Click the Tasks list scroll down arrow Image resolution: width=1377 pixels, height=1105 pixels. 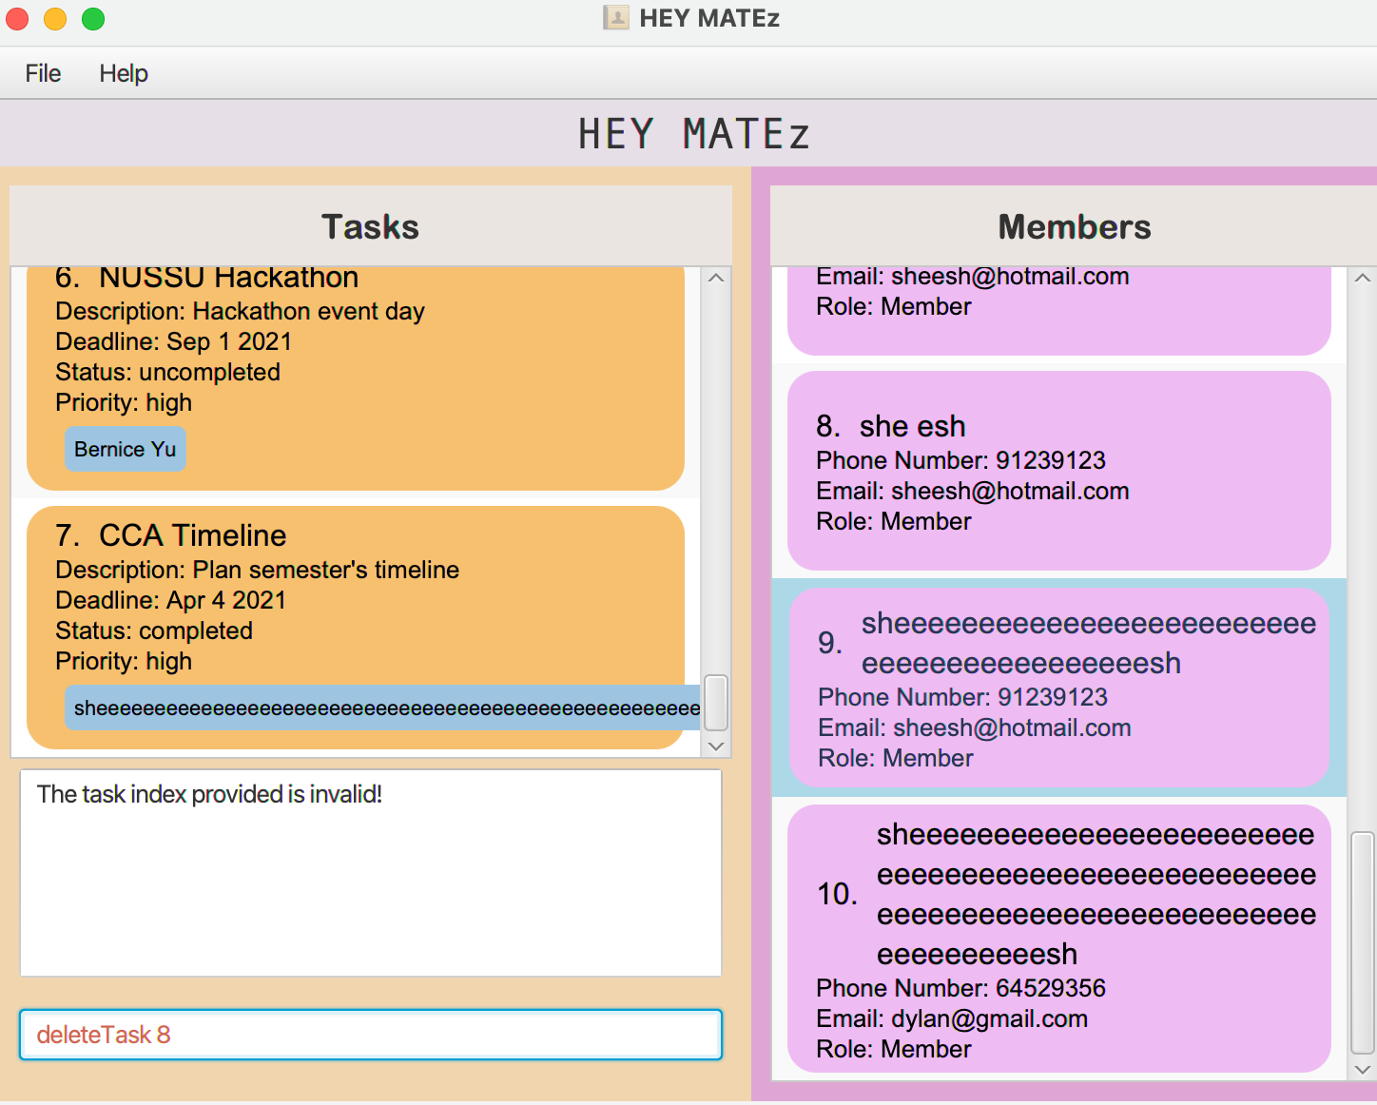[716, 746]
